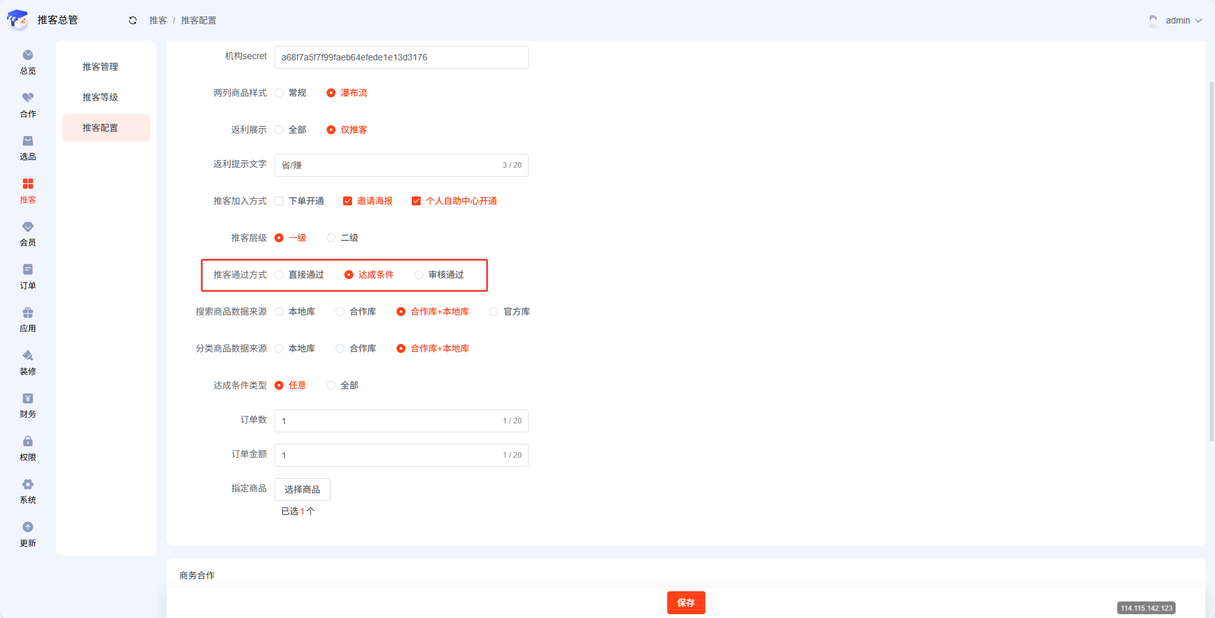Check the 下单开通 checkbox
The image size is (1215, 618).
click(279, 201)
